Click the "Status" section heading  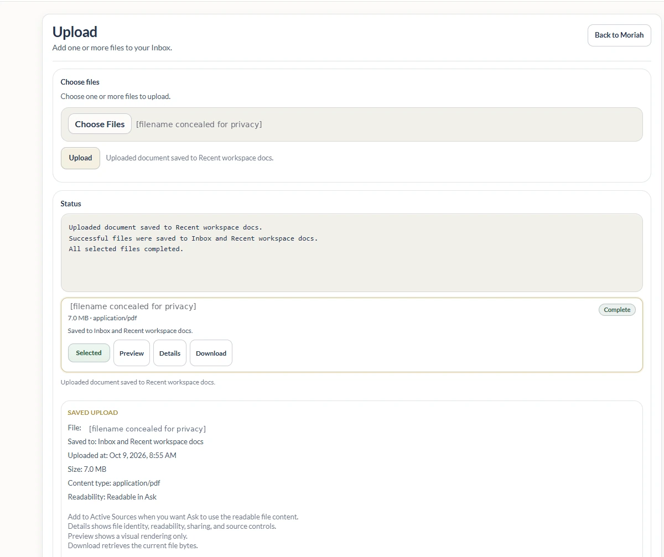pos(71,204)
